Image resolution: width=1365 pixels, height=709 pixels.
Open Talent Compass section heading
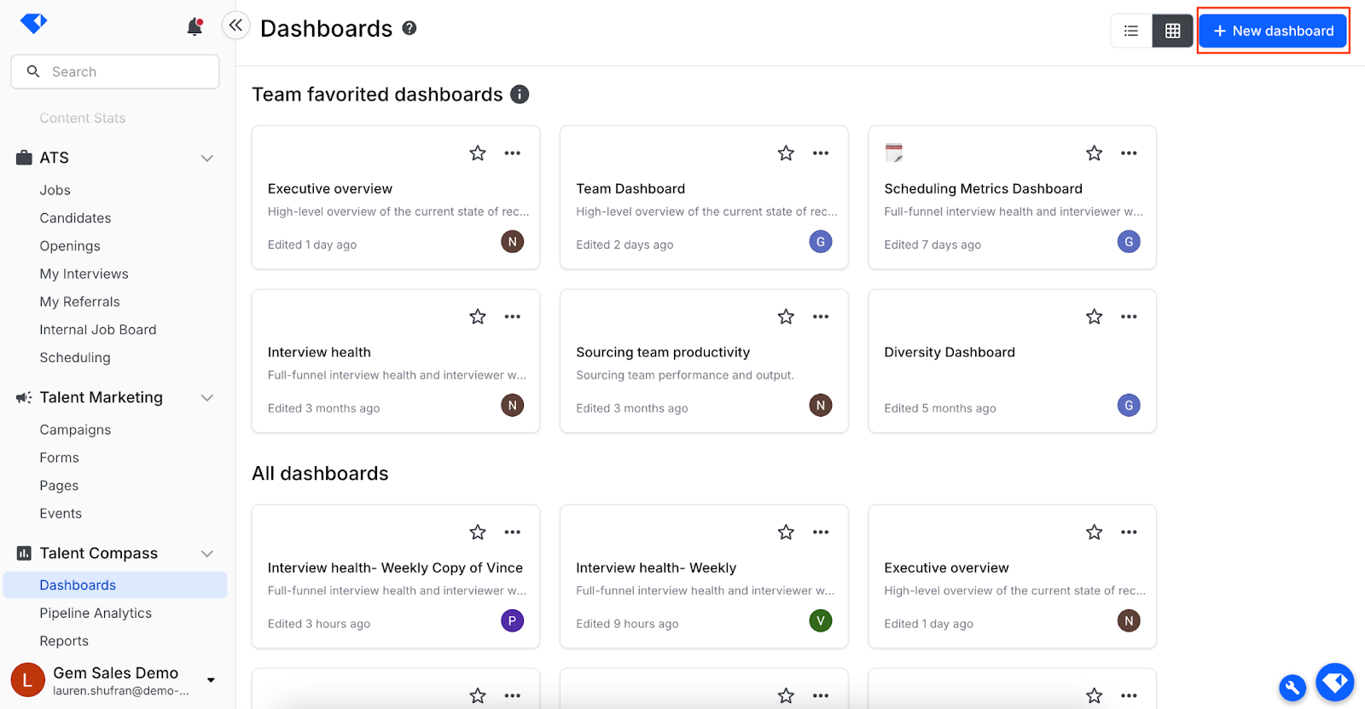(98, 553)
